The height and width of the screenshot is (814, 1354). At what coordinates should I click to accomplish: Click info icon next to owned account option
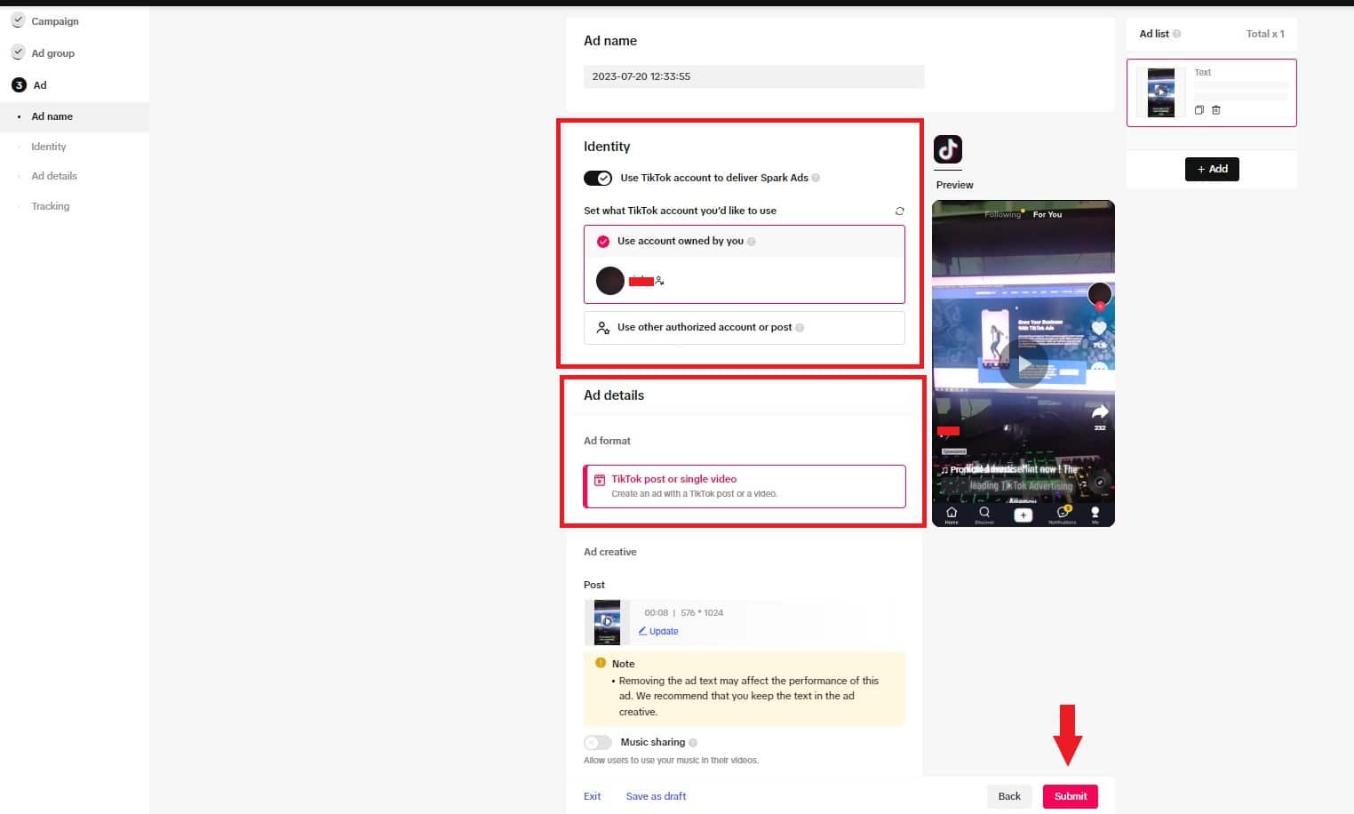[x=752, y=242]
